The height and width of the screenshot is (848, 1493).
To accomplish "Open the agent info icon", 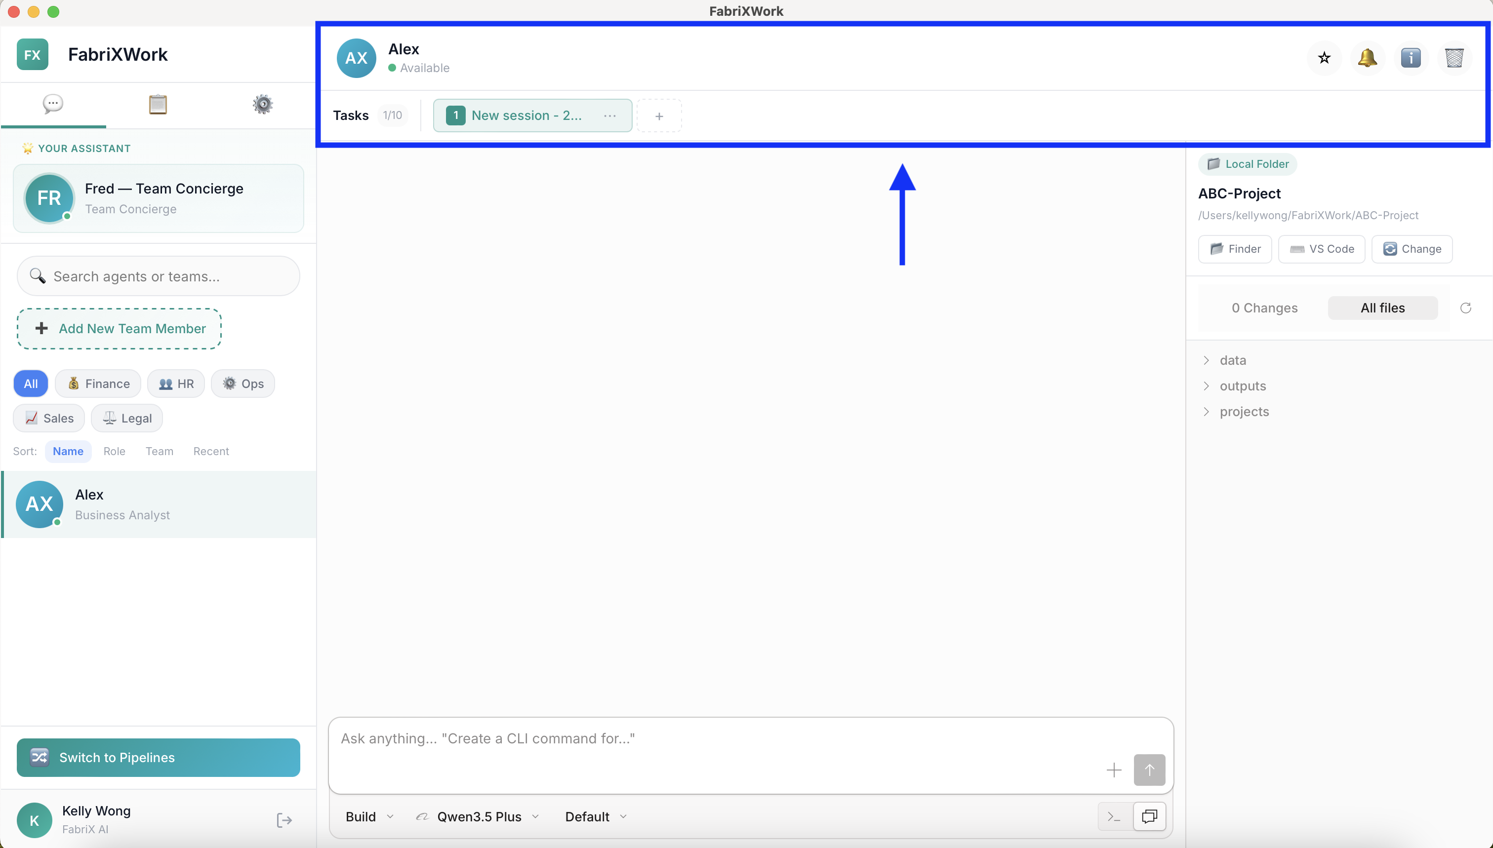I will (1410, 58).
